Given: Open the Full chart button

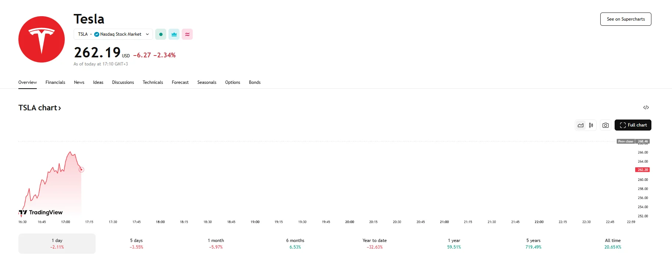Looking at the screenshot, I should [633, 125].
